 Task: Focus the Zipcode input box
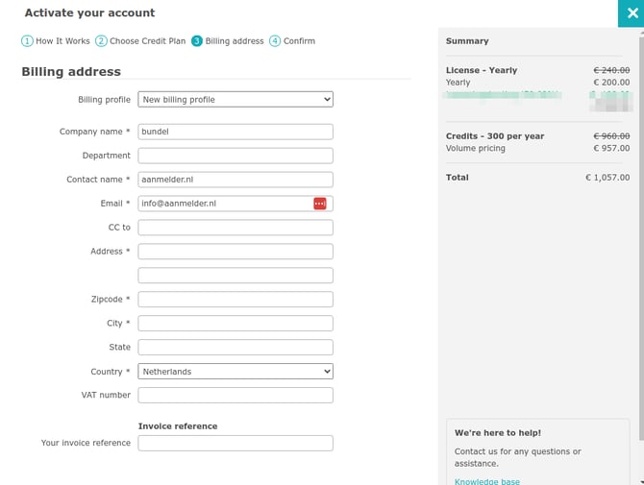tap(235, 300)
